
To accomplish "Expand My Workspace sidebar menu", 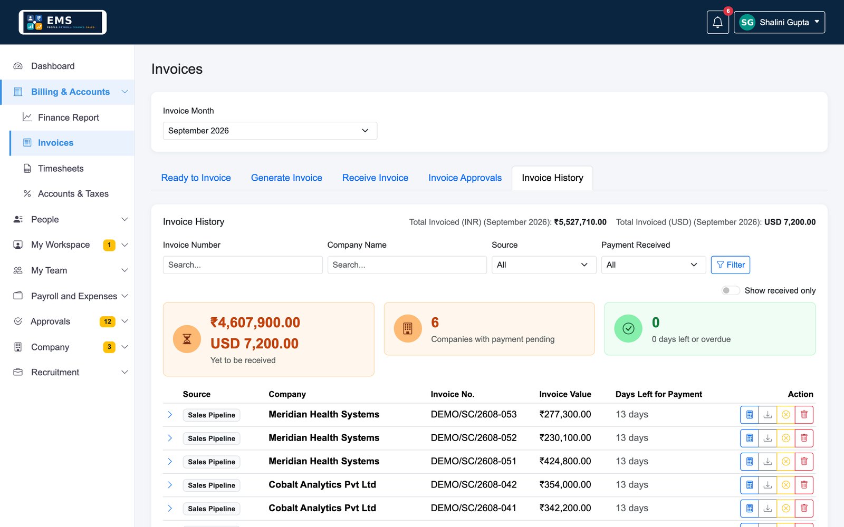I will click(x=67, y=245).
